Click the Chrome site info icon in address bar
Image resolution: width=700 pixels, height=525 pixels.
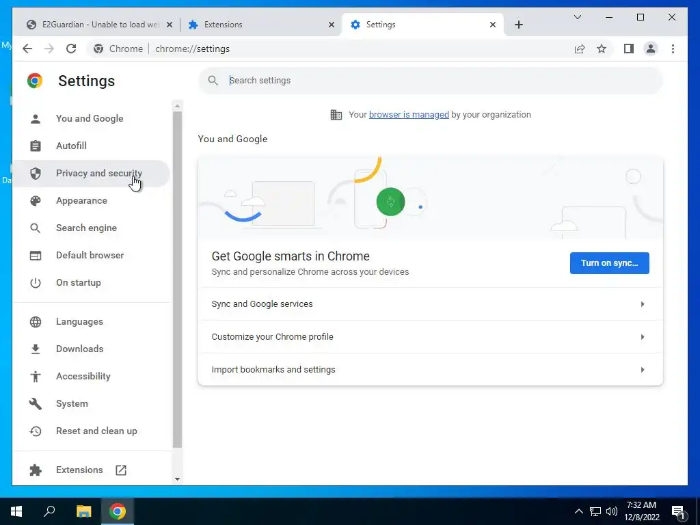[x=98, y=49]
